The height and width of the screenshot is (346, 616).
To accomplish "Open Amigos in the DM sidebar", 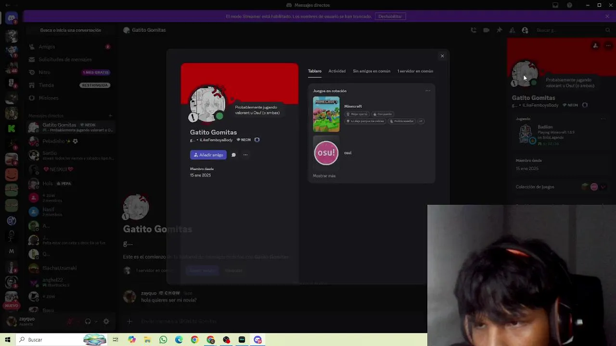I will pos(70,47).
